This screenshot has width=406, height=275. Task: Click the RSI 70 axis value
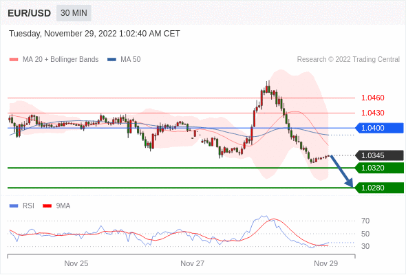(x=365, y=221)
